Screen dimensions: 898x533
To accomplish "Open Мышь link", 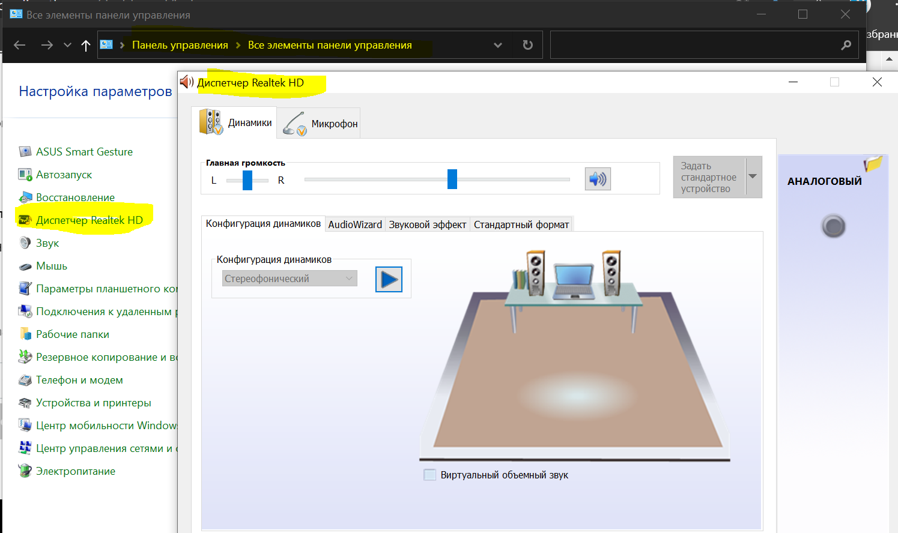I will point(52,266).
